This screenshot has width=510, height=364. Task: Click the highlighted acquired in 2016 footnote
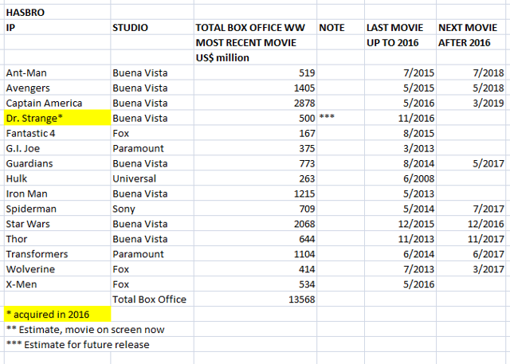coord(57,315)
